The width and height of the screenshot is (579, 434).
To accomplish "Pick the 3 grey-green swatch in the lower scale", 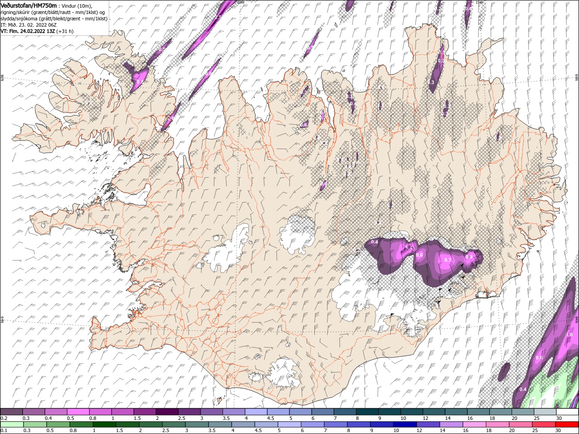I will coord(197,424).
